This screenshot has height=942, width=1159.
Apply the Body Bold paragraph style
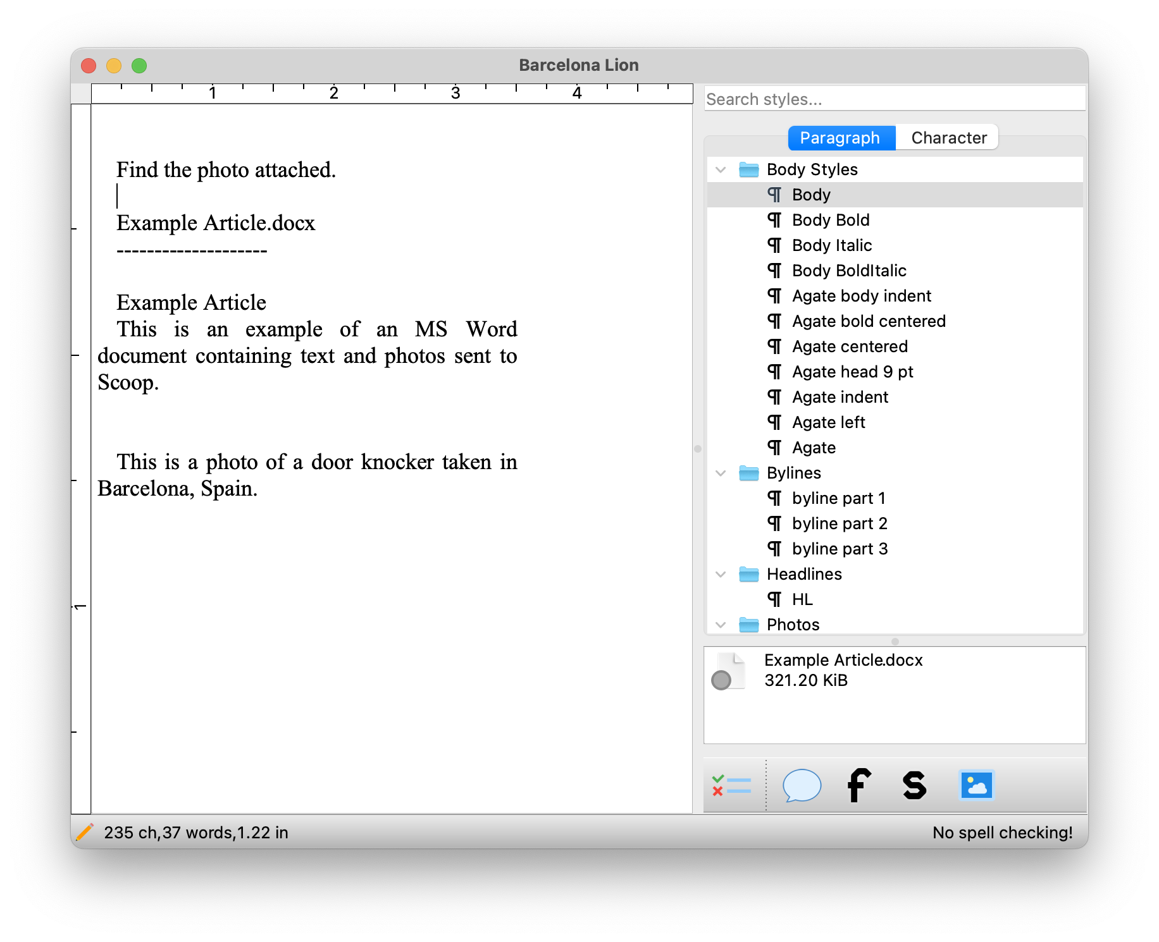coord(831,220)
